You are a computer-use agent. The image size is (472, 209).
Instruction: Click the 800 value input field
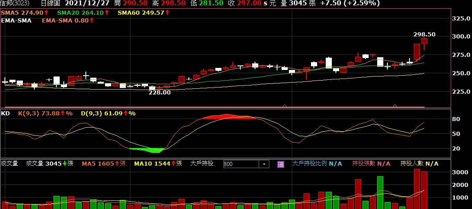242,164
